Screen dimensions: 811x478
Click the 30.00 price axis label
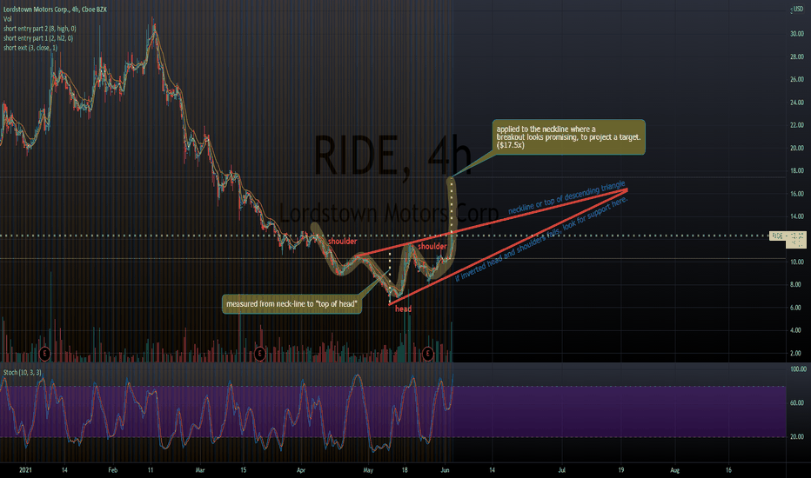pyautogui.click(x=796, y=34)
